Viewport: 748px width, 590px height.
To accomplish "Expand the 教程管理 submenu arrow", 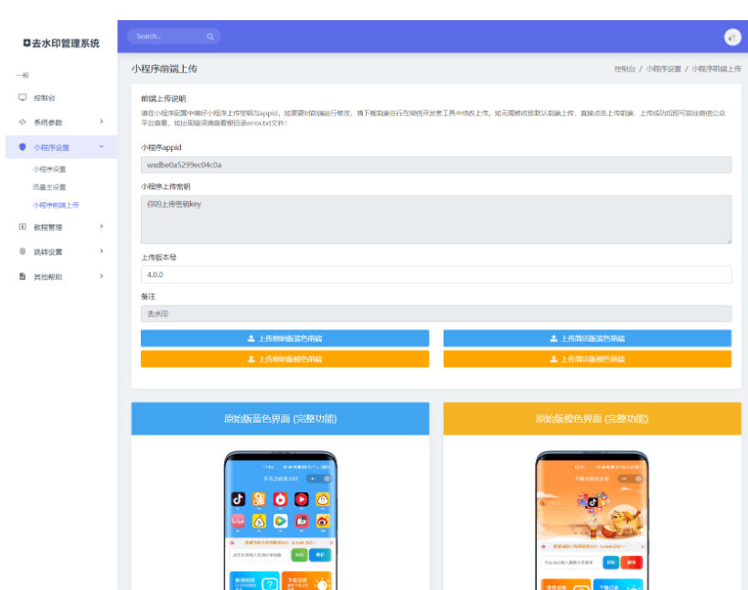I will 102,226.
